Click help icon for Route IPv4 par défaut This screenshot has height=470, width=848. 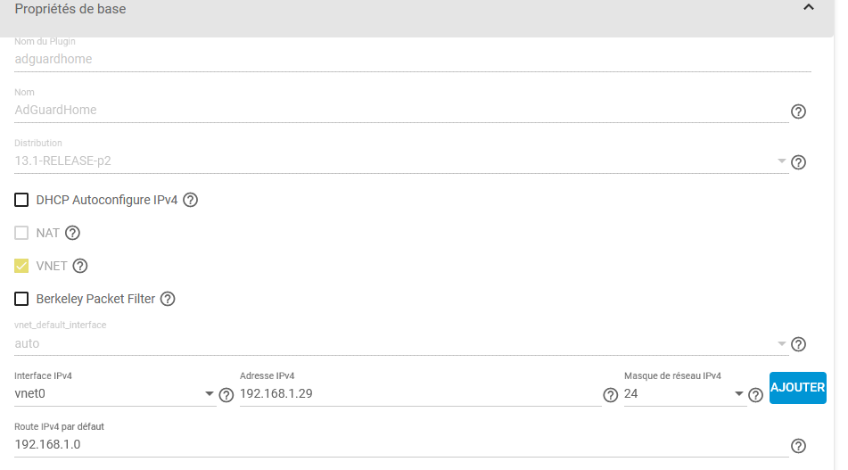(798, 446)
